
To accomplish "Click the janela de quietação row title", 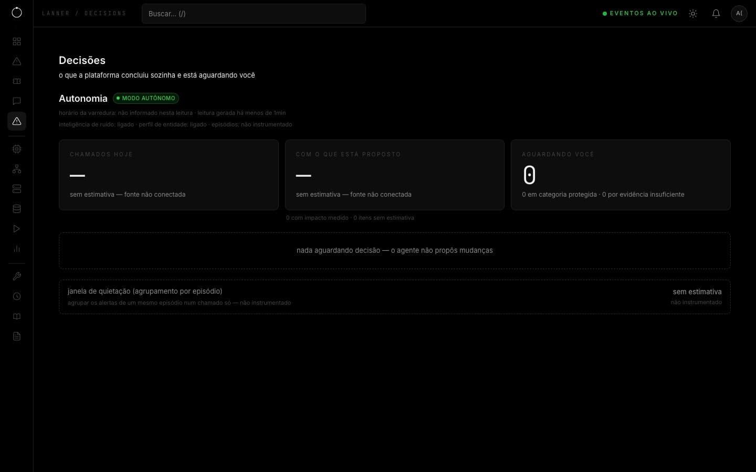I will pyautogui.click(x=145, y=291).
